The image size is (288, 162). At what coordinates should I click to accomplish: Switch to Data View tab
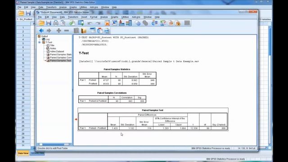(x=23, y=153)
